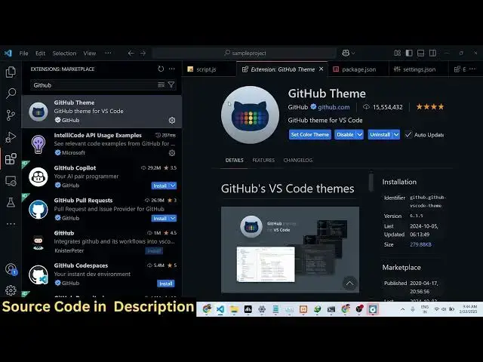Open the FEATURES tab
The width and height of the screenshot is (483, 362).
tap(263, 160)
